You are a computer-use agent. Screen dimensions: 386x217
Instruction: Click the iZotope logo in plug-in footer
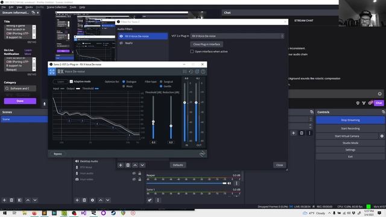point(202,154)
